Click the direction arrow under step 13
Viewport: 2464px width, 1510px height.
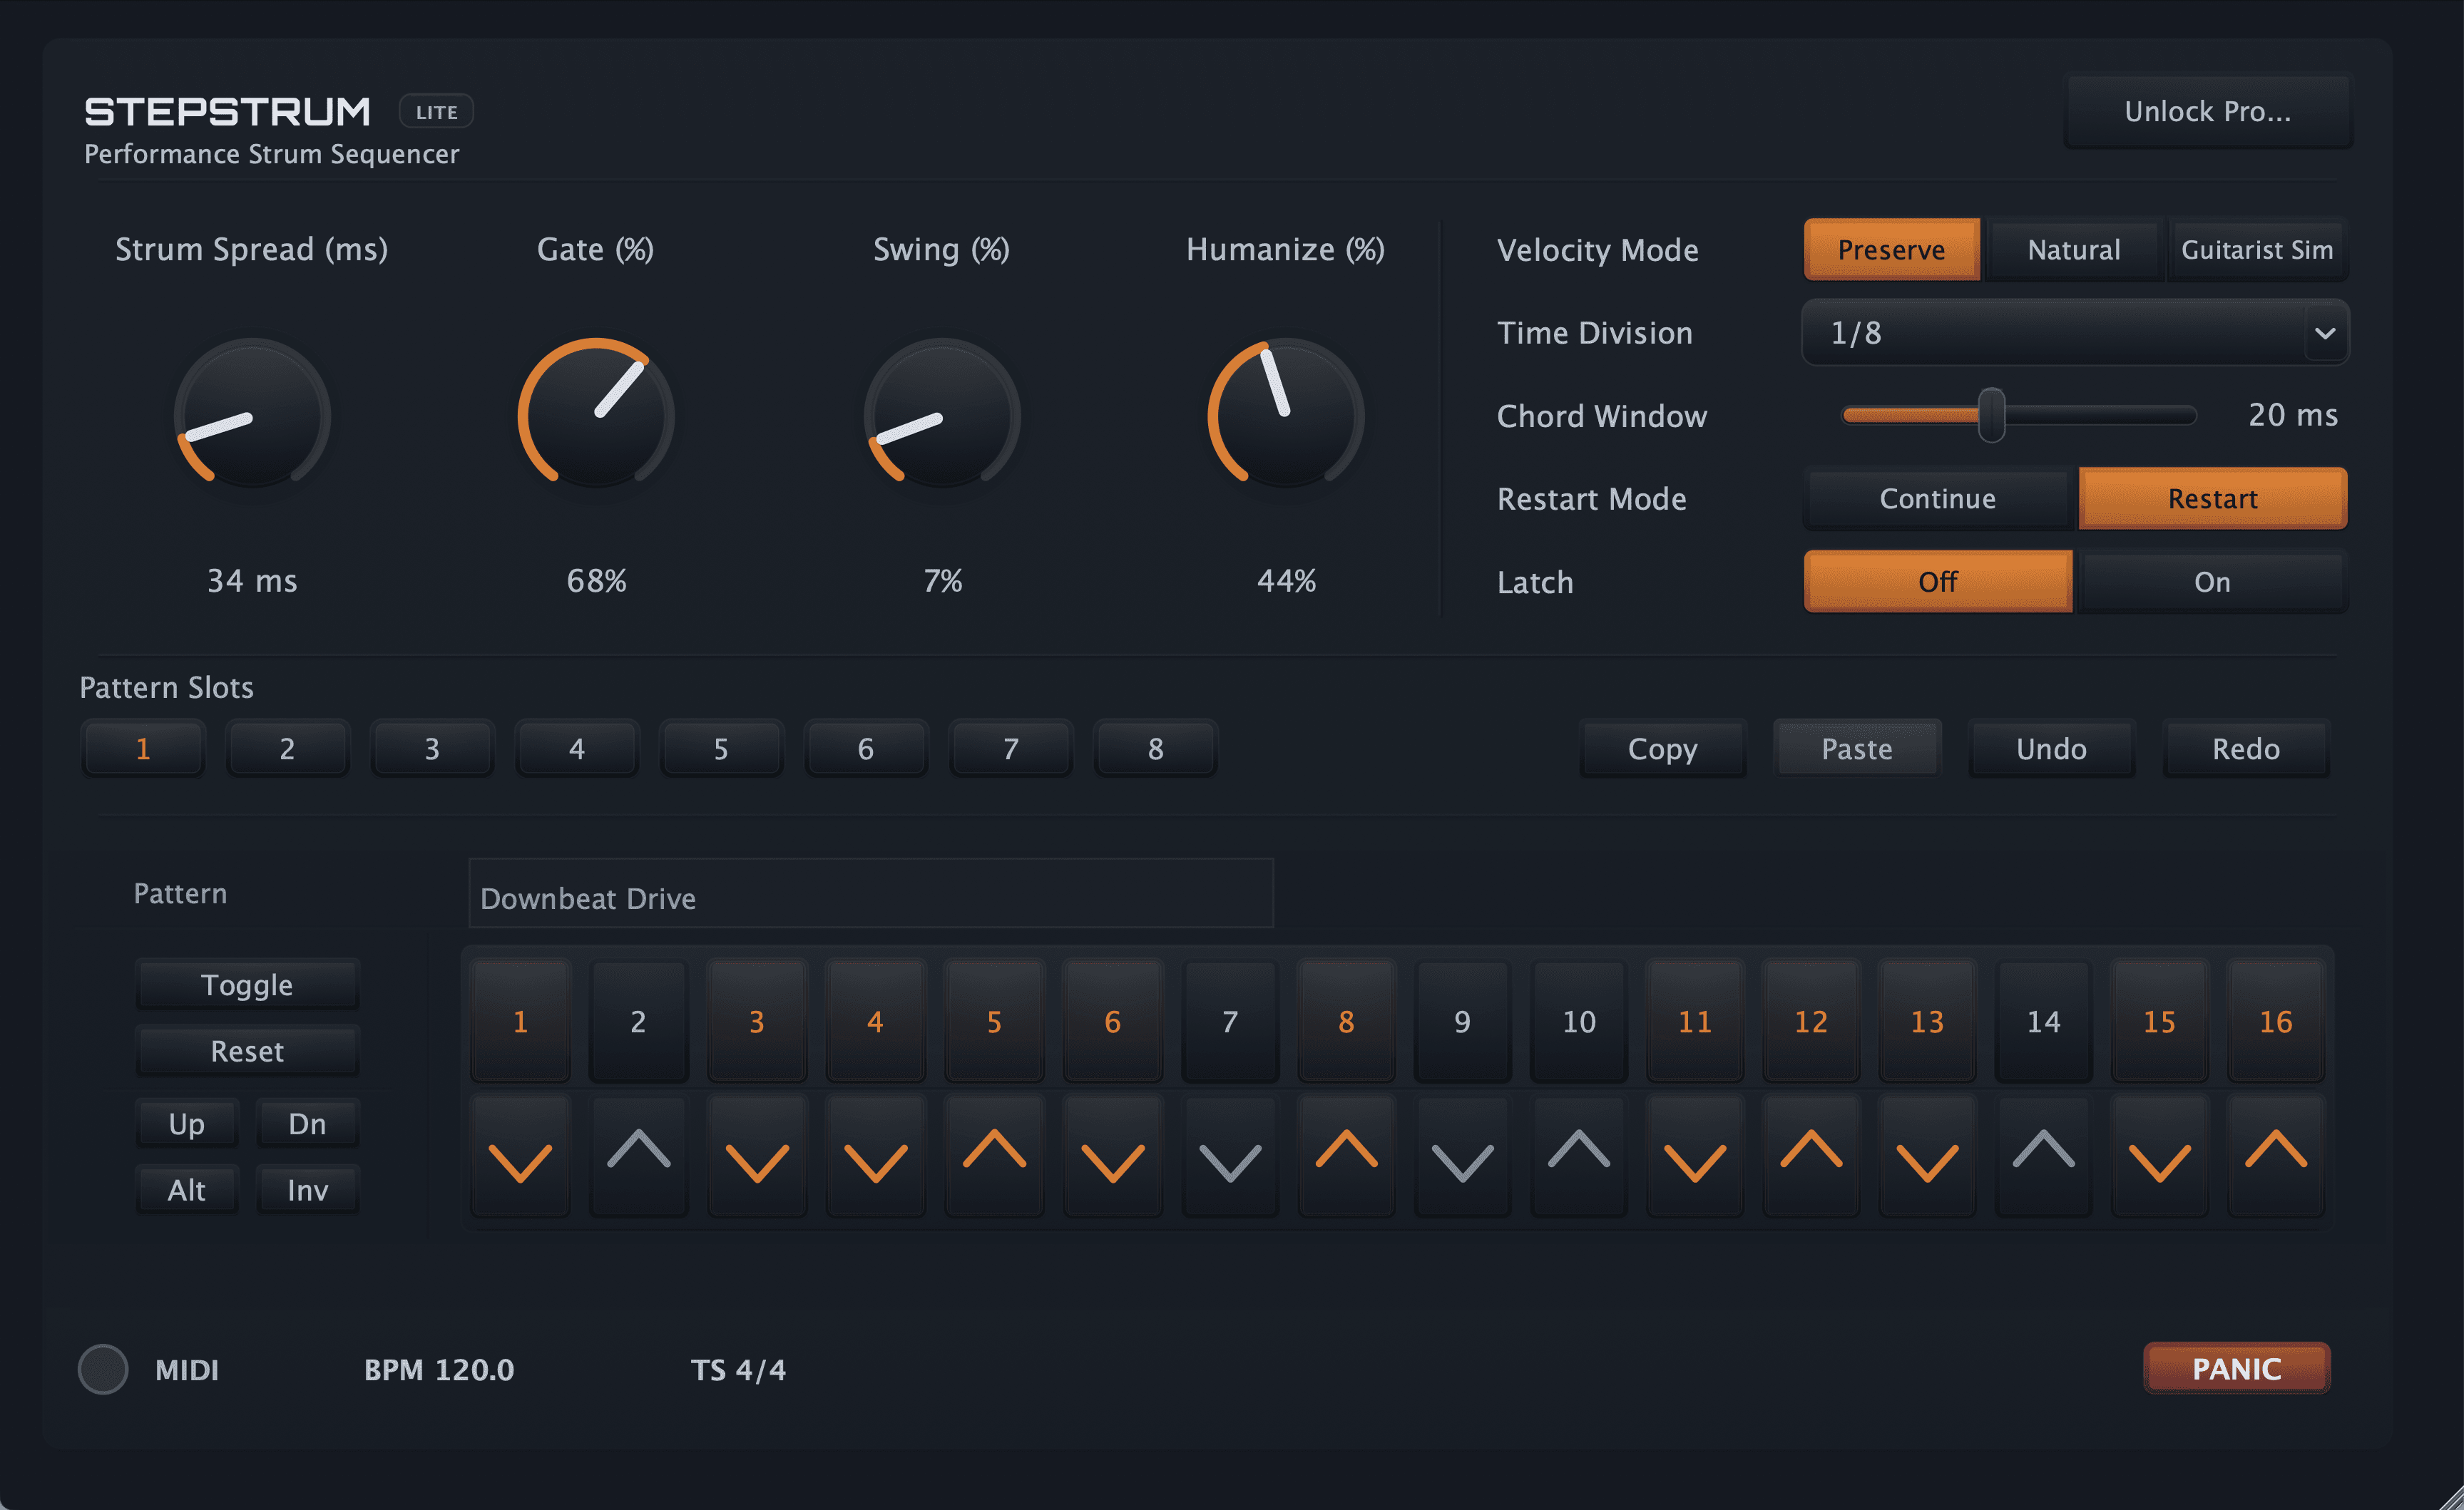tap(1927, 1156)
